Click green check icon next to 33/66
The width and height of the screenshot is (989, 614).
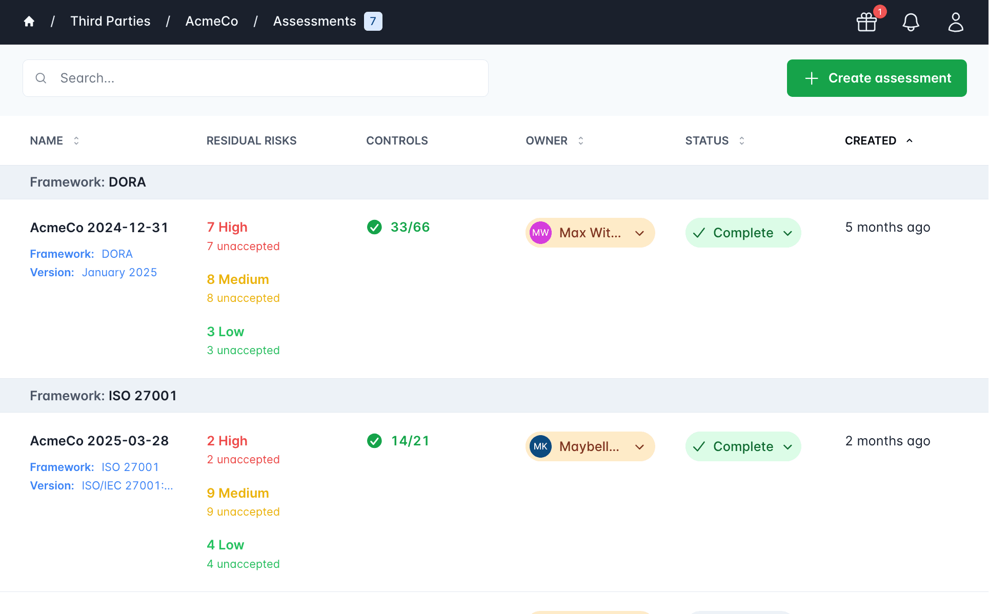tap(374, 227)
